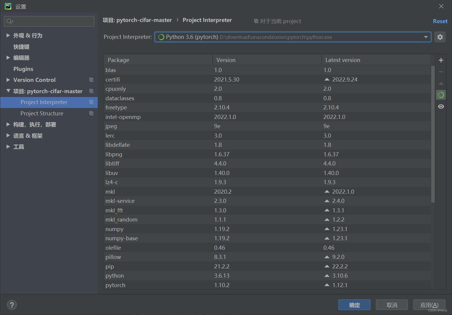Open the Project Structure page
This screenshot has height=315, width=452.
click(x=42, y=113)
